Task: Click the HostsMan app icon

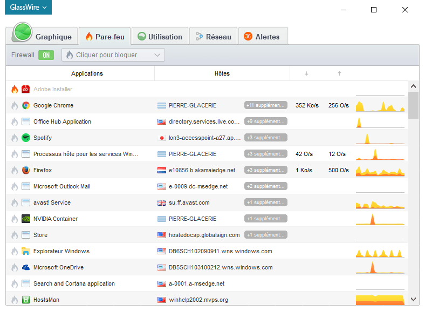Action: coord(26,300)
